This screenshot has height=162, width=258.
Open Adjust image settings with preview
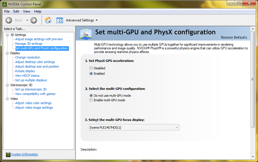39,39
